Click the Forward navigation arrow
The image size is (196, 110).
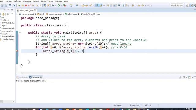click(149, 5)
